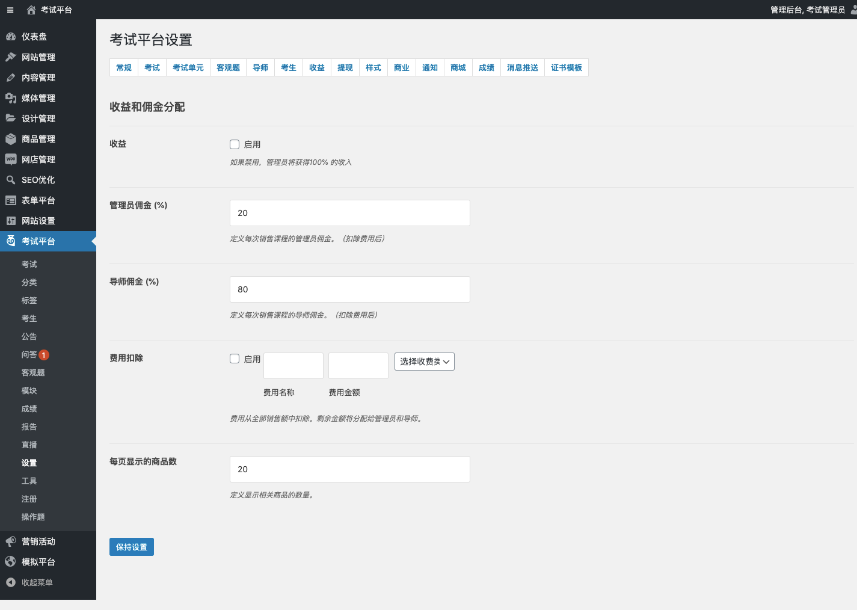This screenshot has height=610, width=857.
Task: Click the 考试平台 sidebar icon
Action: pos(11,241)
